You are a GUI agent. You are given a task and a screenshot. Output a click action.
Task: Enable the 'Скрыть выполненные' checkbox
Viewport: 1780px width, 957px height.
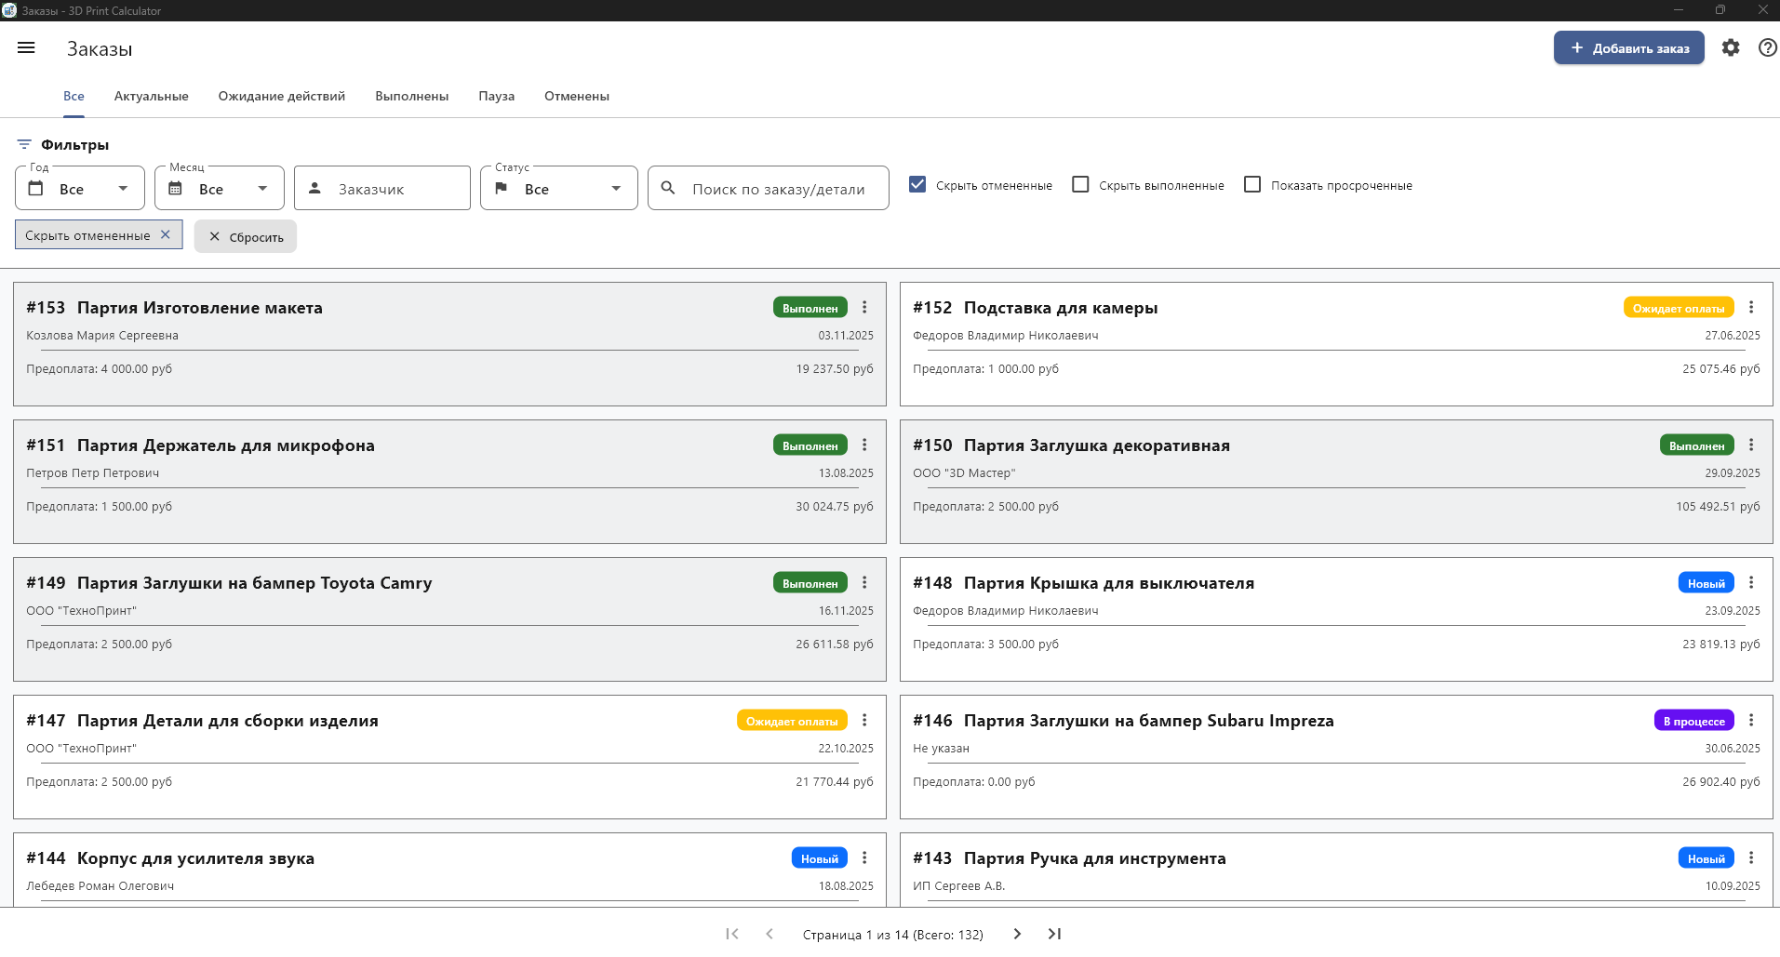[1080, 185]
